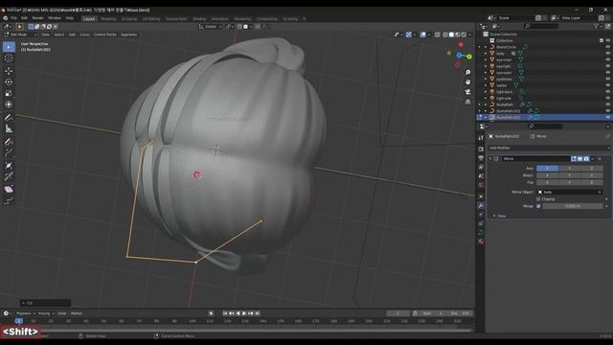Select the Annotate pencil tool
This screenshot has height=345, width=613.
(9, 117)
